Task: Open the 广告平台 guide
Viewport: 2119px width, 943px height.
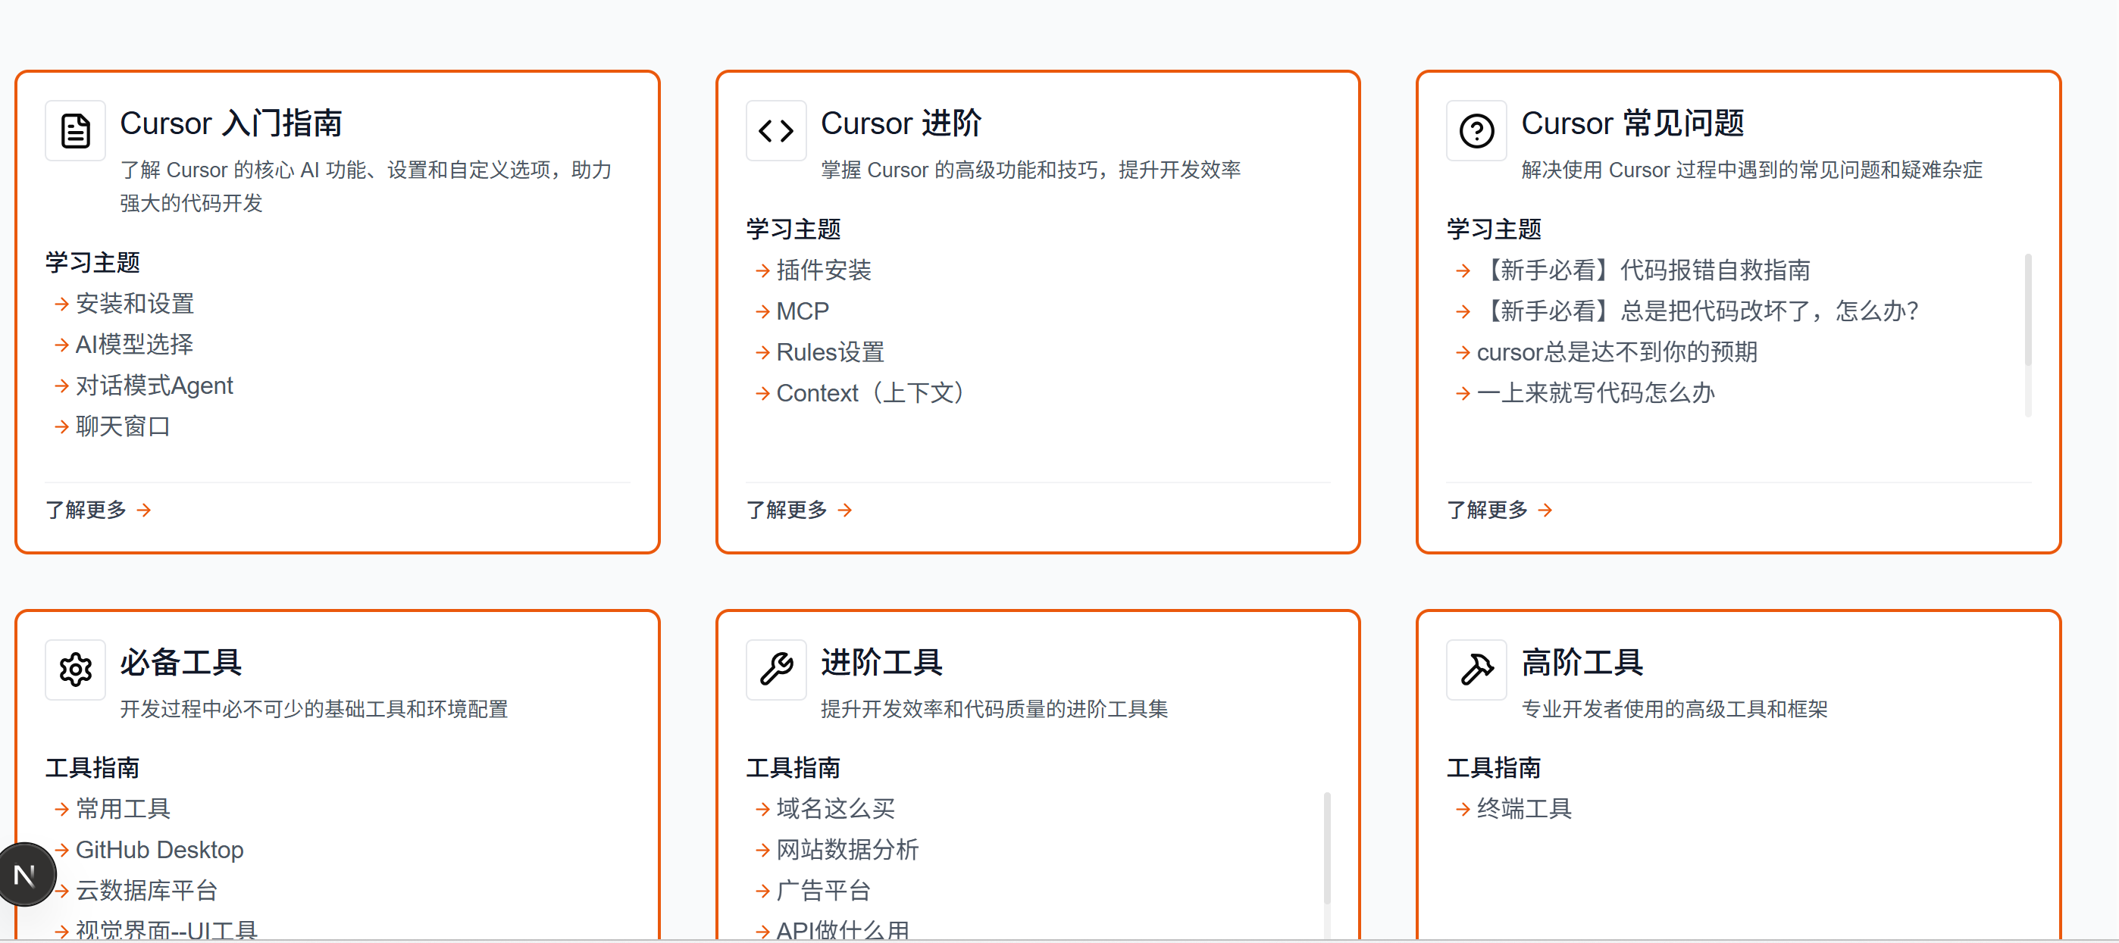Action: [x=823, y=891]
